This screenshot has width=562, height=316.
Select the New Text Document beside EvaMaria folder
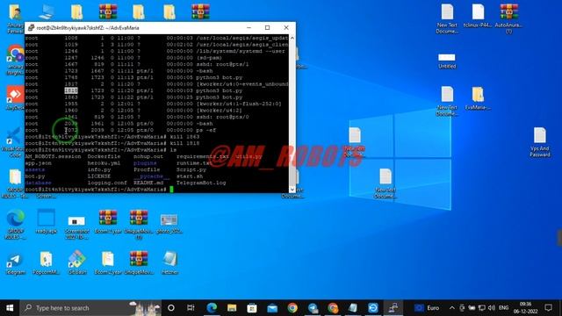pyautogui.click(x=447, y=101)
